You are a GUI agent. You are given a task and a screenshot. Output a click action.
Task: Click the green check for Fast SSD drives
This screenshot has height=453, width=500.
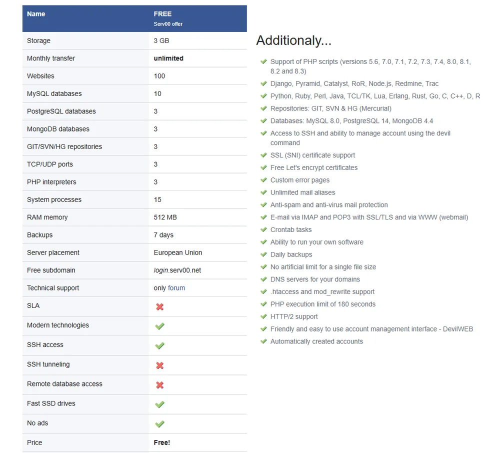159,404
